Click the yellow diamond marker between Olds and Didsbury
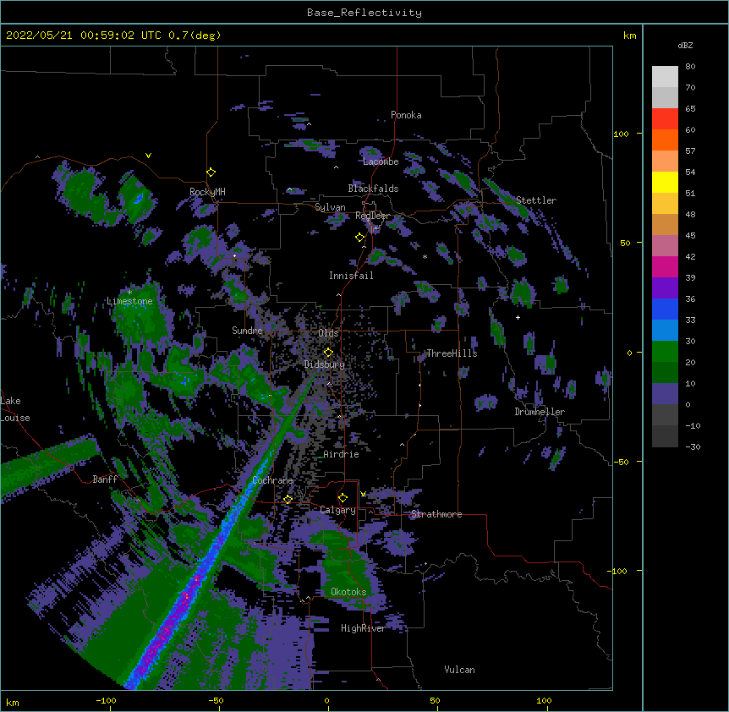 328,353
